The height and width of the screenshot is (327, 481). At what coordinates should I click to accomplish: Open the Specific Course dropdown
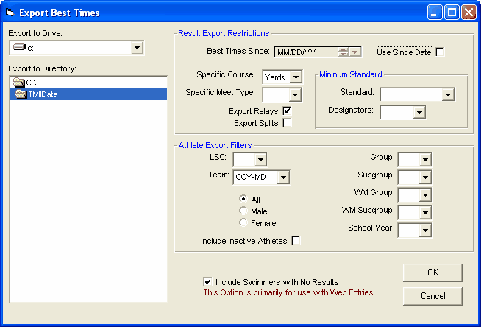coord(295,77)
